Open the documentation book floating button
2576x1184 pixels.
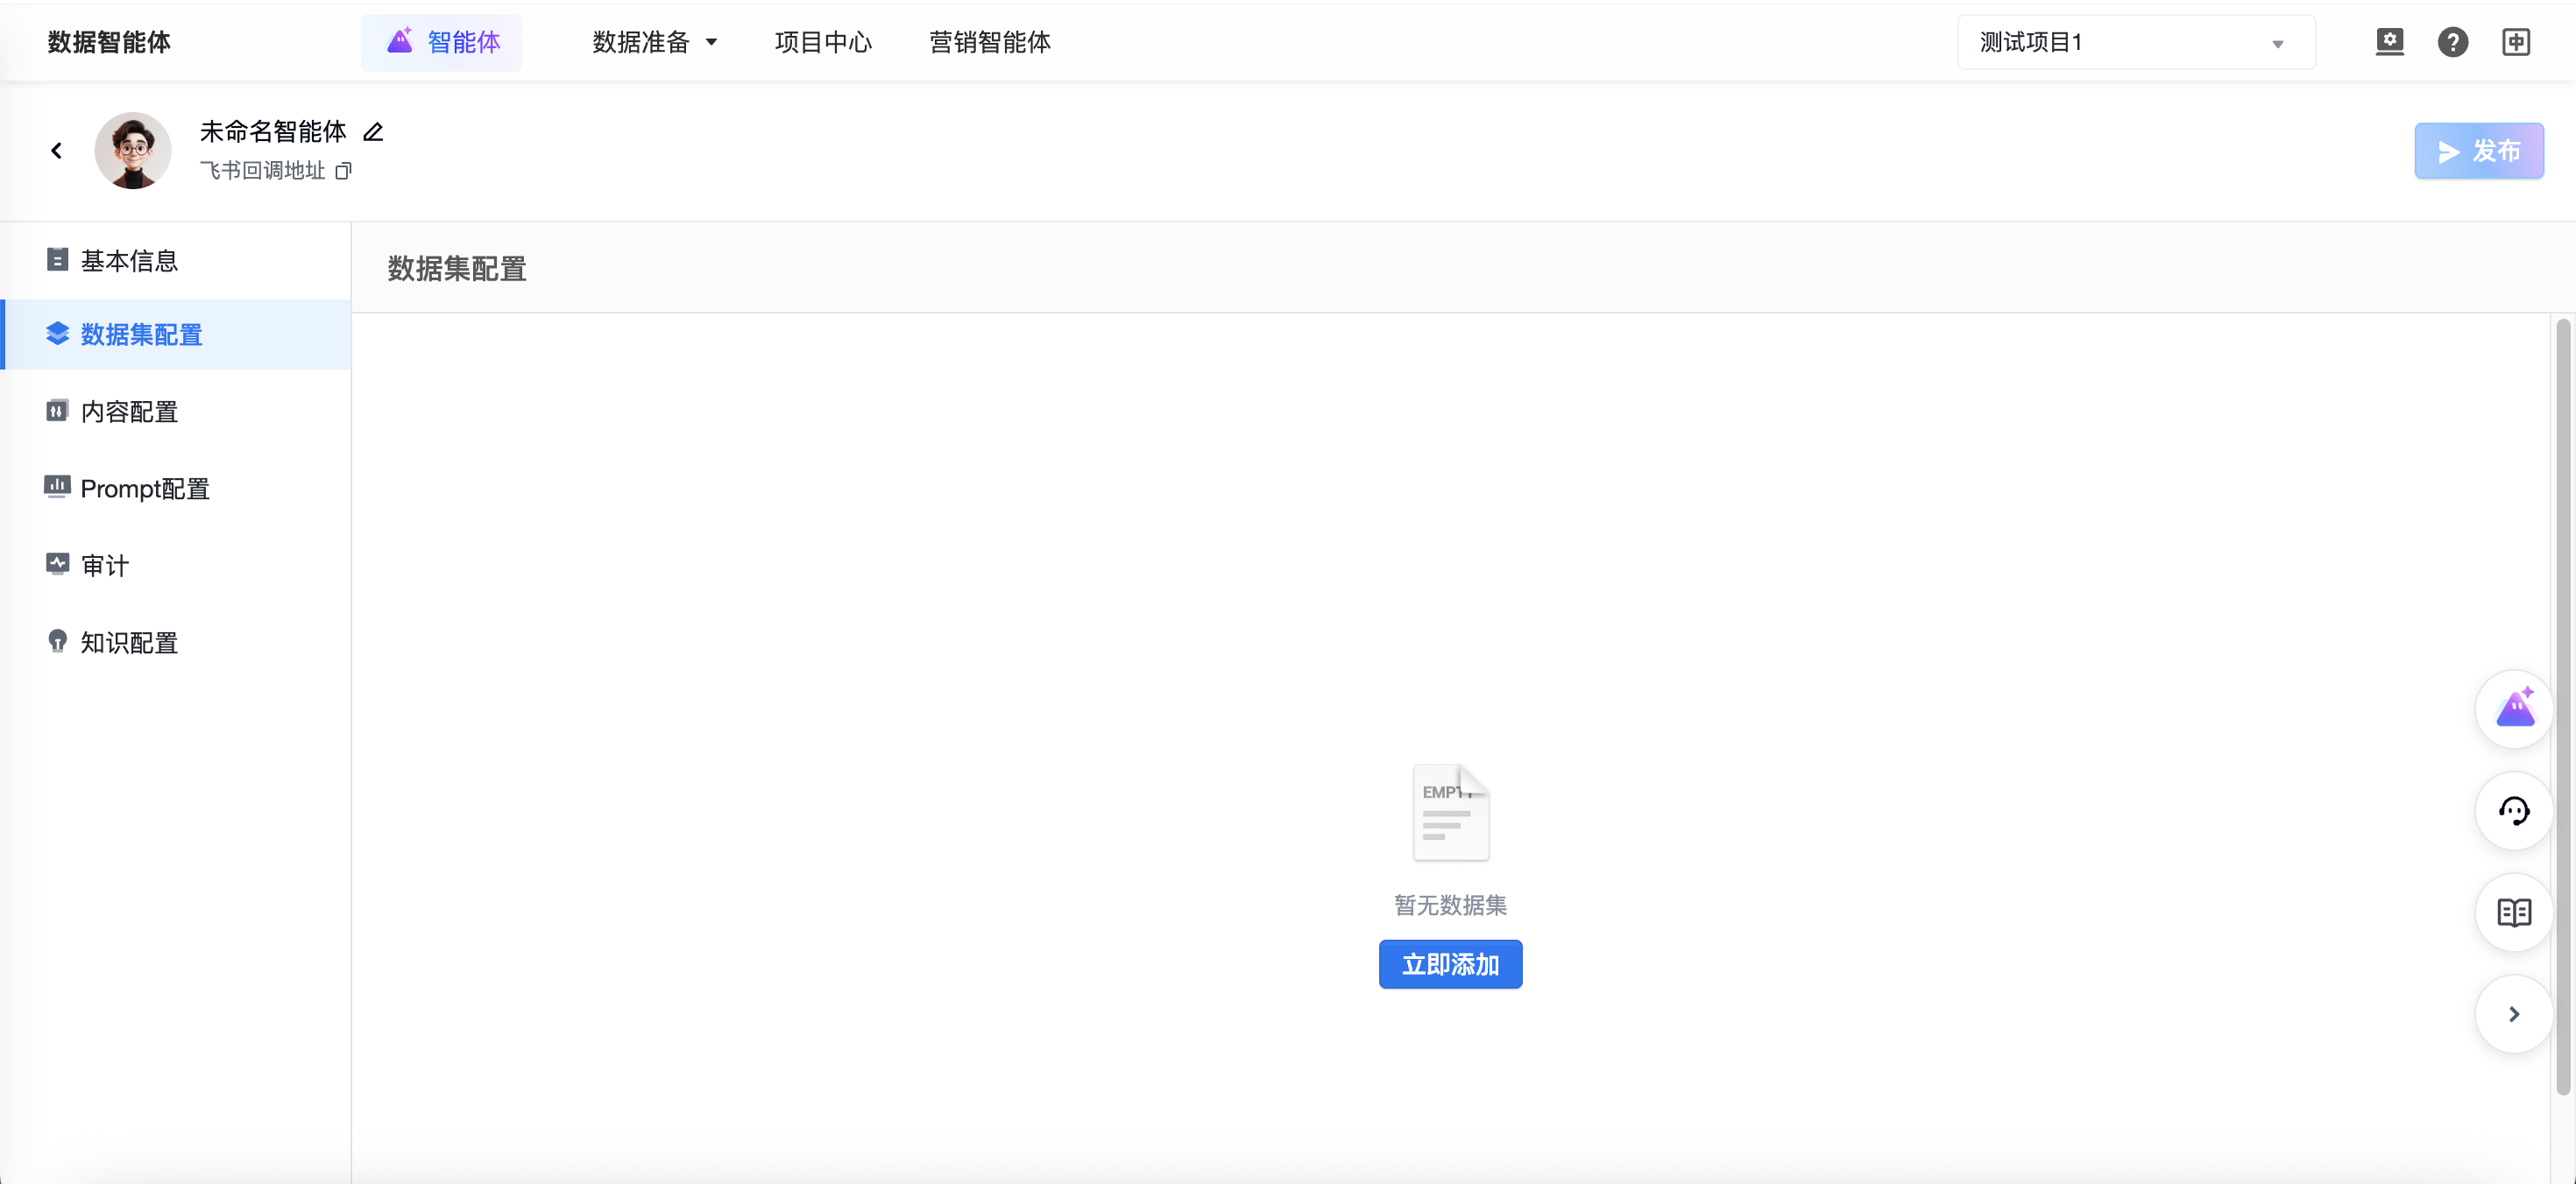click(x=2513, y=913)
